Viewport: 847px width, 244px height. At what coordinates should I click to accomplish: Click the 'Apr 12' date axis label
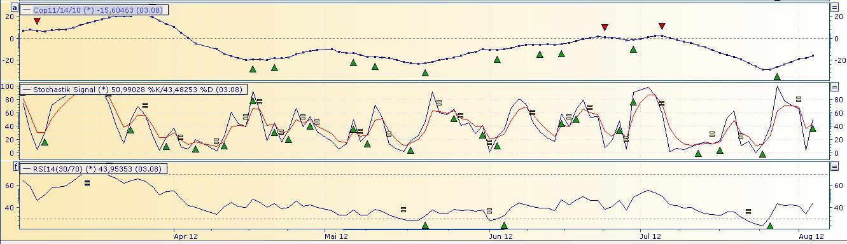[186, 236]
